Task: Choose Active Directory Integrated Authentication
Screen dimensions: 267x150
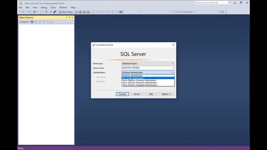Action: (x=148, y=85)
